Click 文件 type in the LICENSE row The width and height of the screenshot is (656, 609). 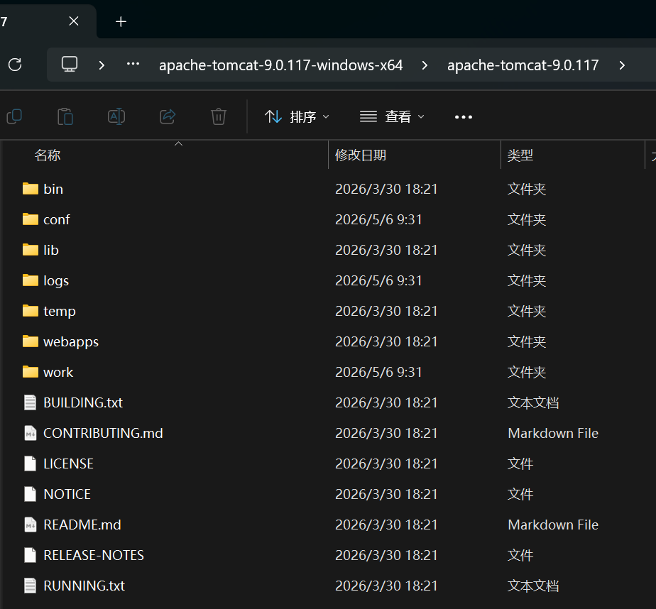tap(520, 464)
